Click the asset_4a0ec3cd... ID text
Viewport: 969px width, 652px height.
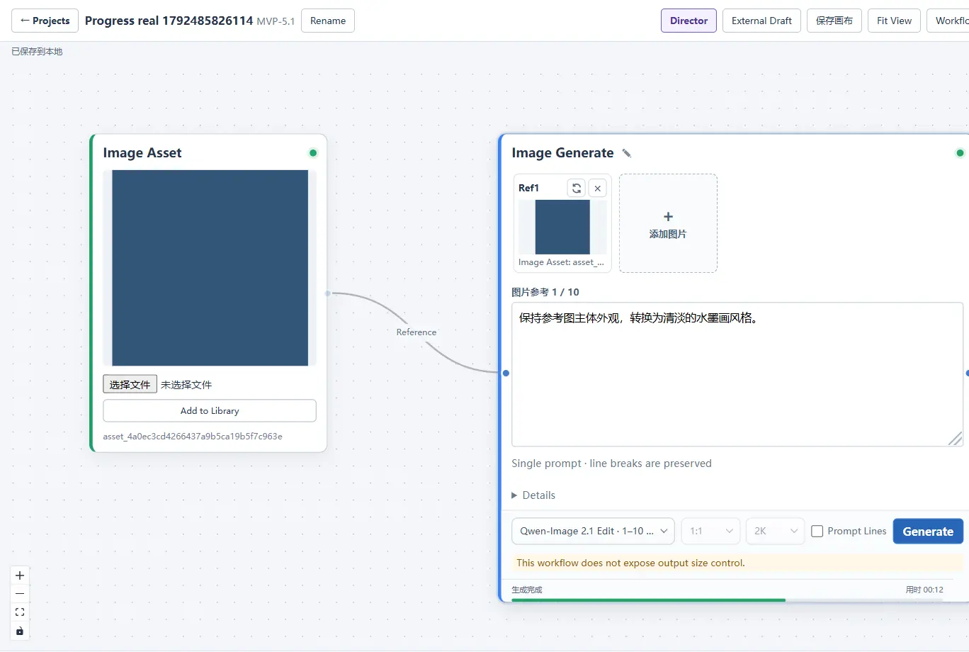[x=193, y=437]
